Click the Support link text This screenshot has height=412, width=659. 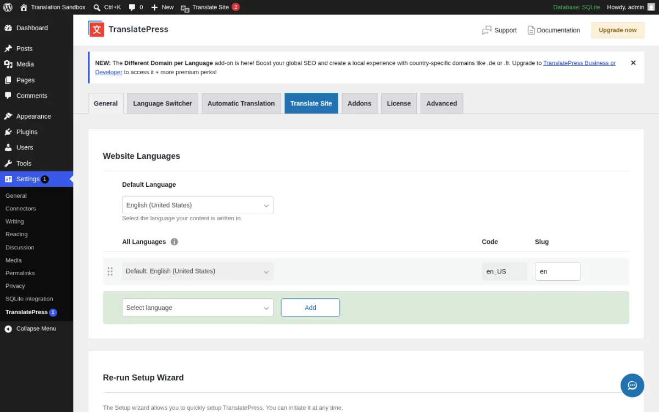[505, 30]
